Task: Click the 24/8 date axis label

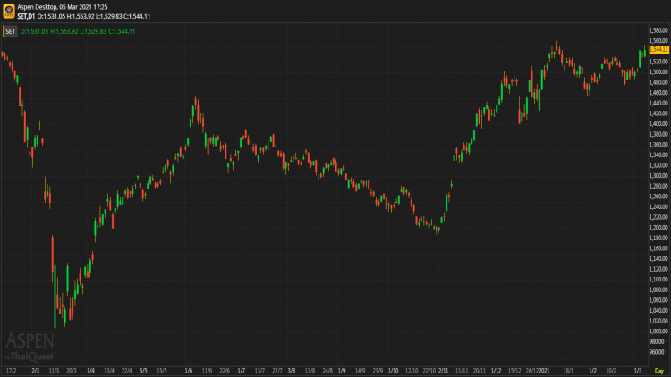Action: tap(327, 371)
